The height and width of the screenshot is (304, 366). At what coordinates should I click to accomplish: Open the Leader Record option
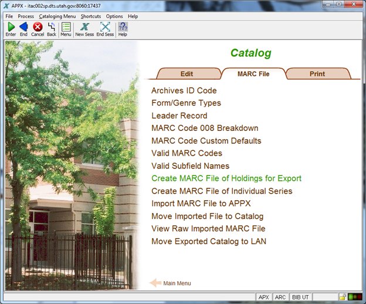pos(179,116)
